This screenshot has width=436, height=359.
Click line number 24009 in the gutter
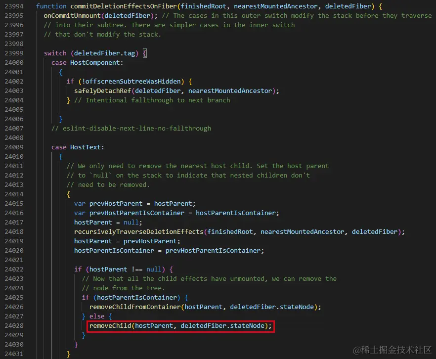pyautogui.click(x=14, y=147)
